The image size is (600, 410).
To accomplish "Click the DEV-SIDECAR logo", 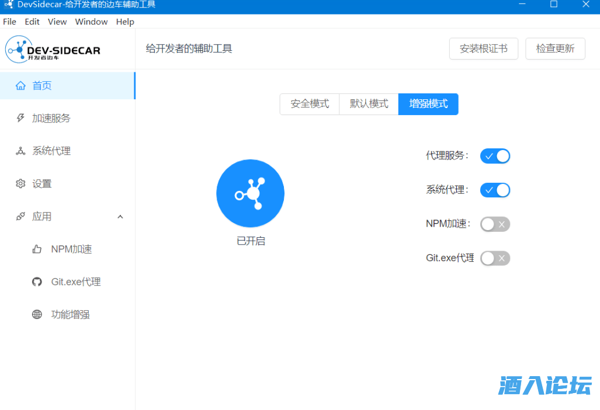I will pyautogui.click(x=52, y=49).
